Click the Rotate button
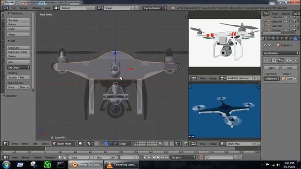Viewport: 301px width, 169px height. (x=18, y=24)
